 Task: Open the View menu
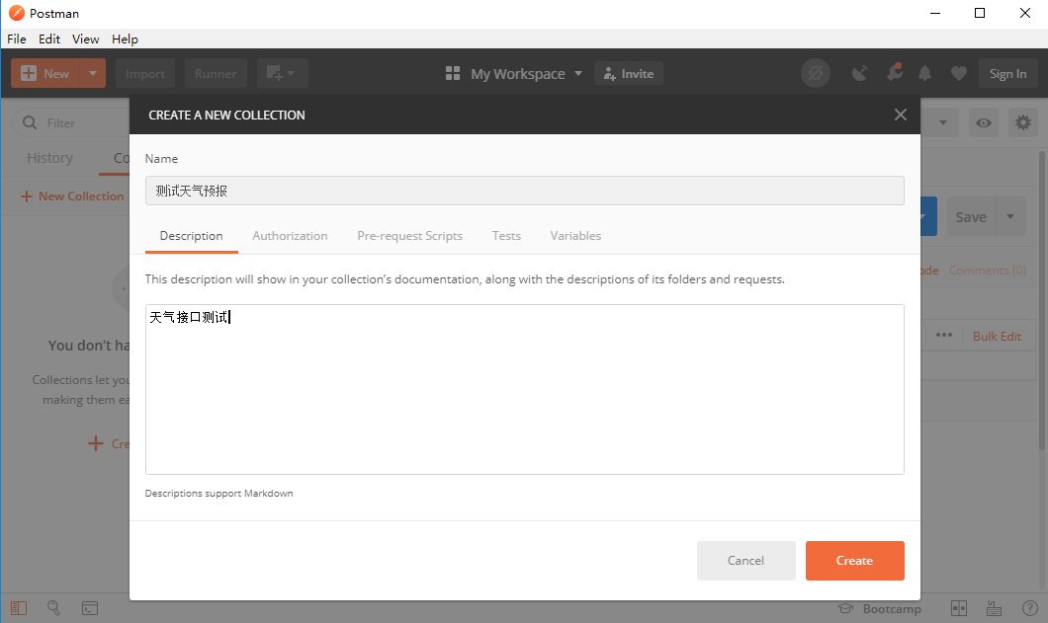(86, 39)
